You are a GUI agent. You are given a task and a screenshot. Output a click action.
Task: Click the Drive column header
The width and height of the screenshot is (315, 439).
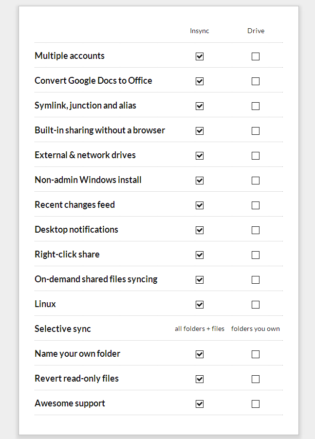click(256, 31)
